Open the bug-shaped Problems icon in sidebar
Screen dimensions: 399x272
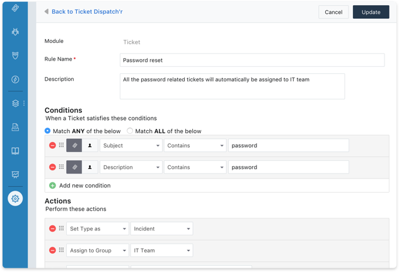point(15,32)
